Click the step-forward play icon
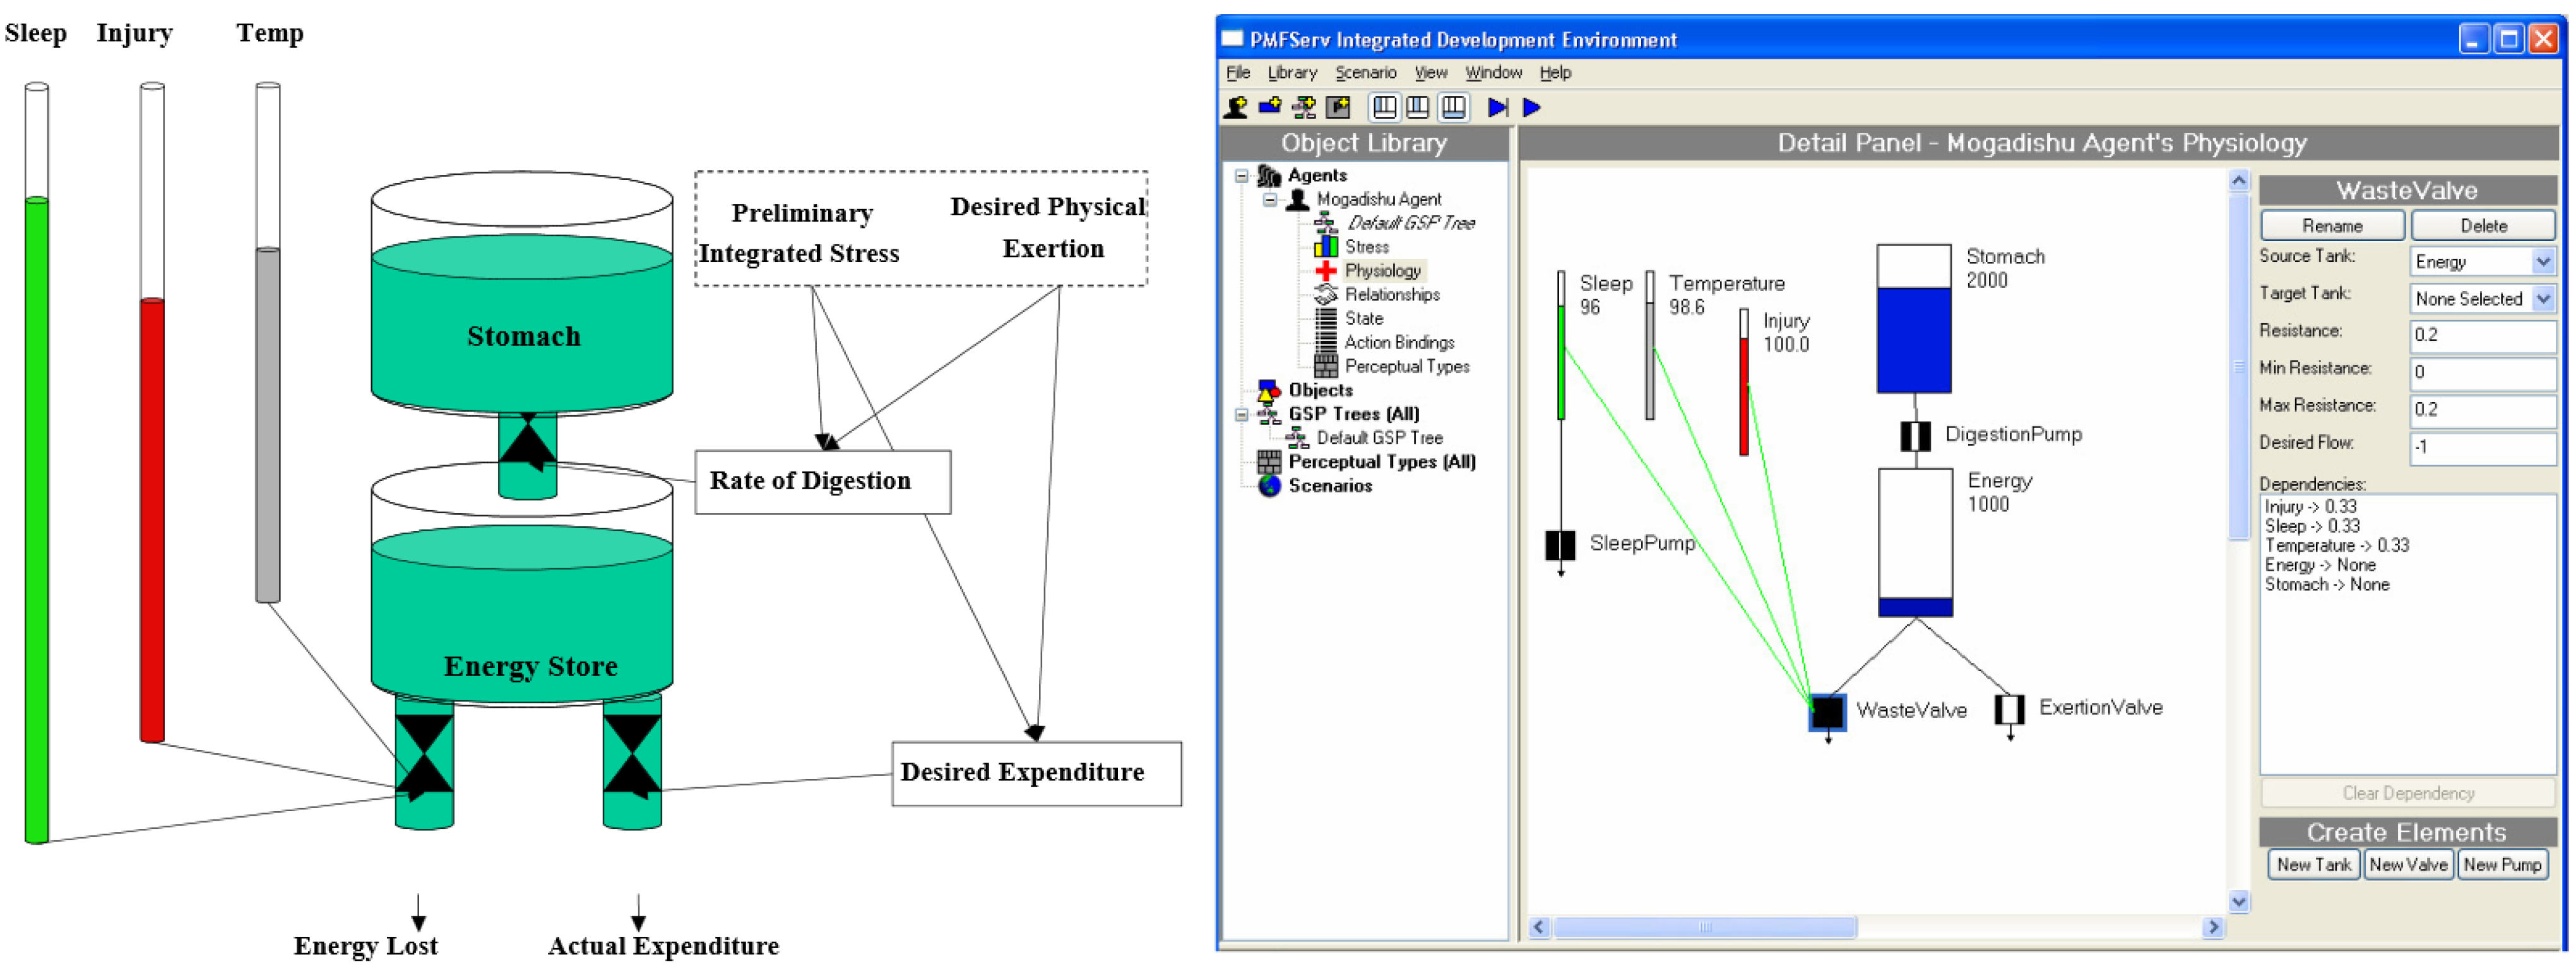Image resolution: width=2576 pixels, height=969 pixels. click(x=1497, y=107)
